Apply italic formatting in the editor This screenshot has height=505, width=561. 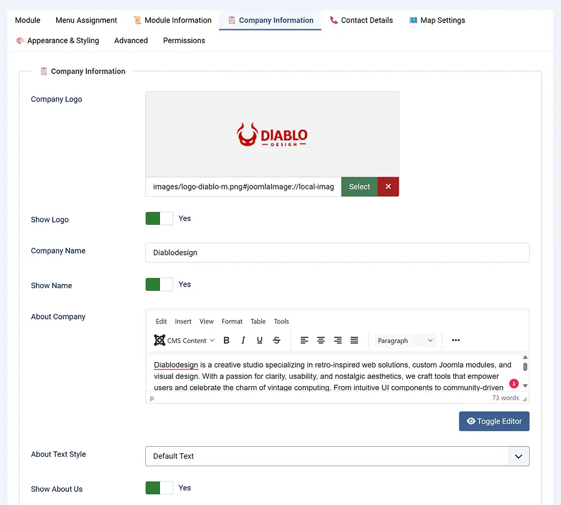click(243, 340)
